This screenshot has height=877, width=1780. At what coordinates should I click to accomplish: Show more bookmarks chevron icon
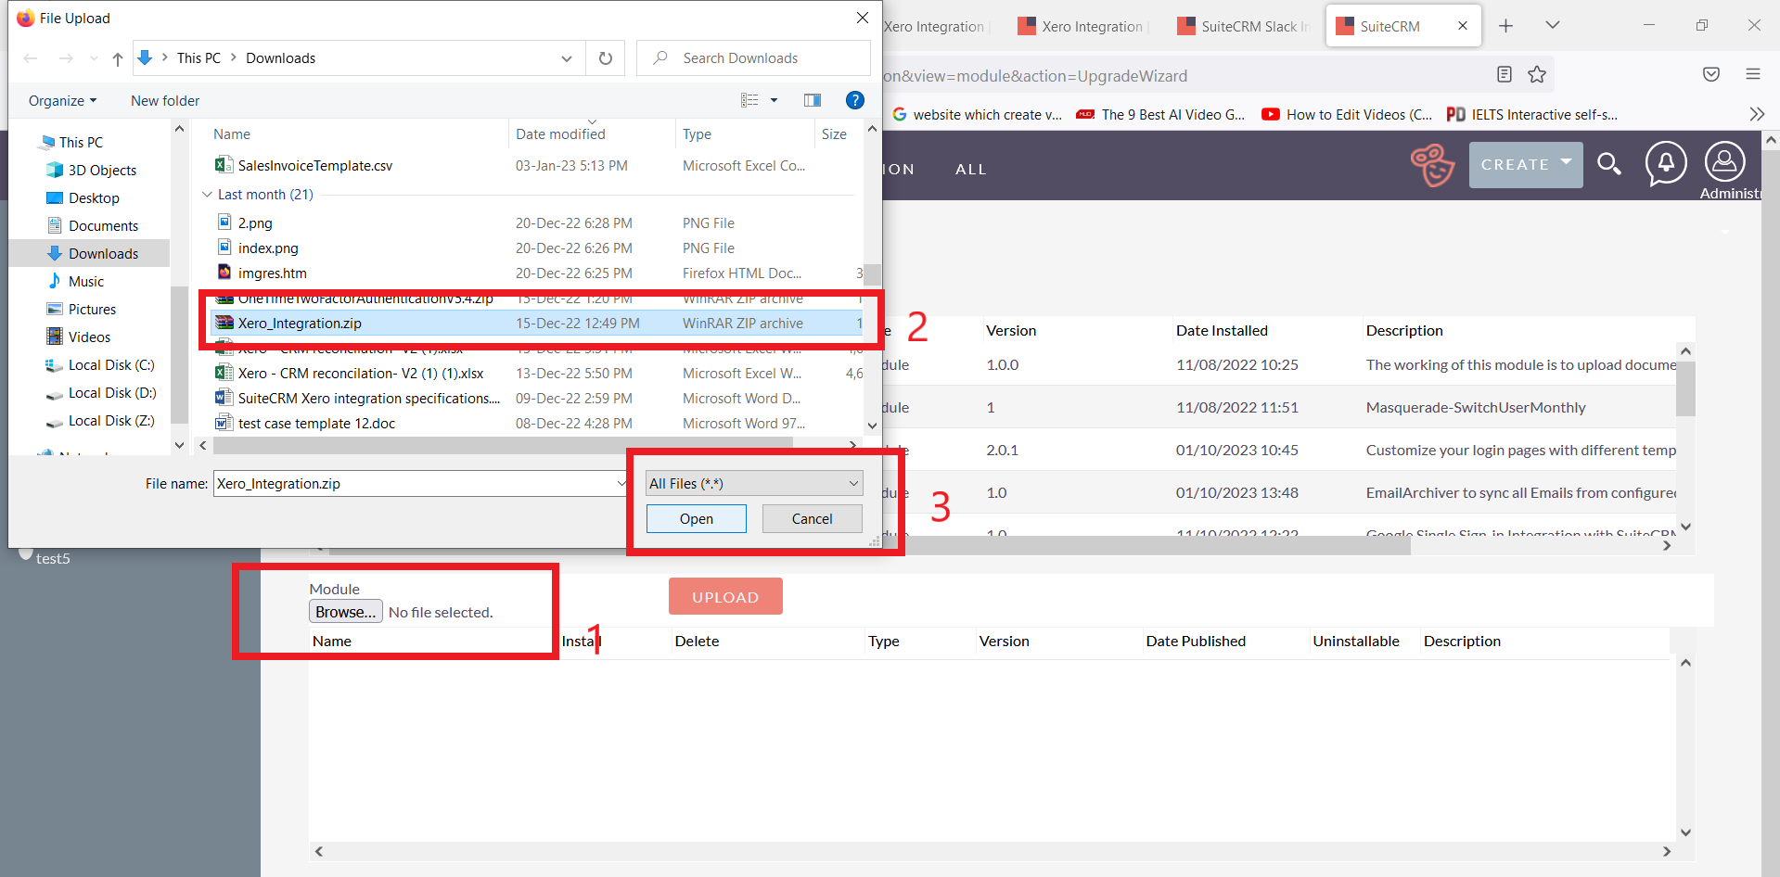click(x=1757, y=114)
